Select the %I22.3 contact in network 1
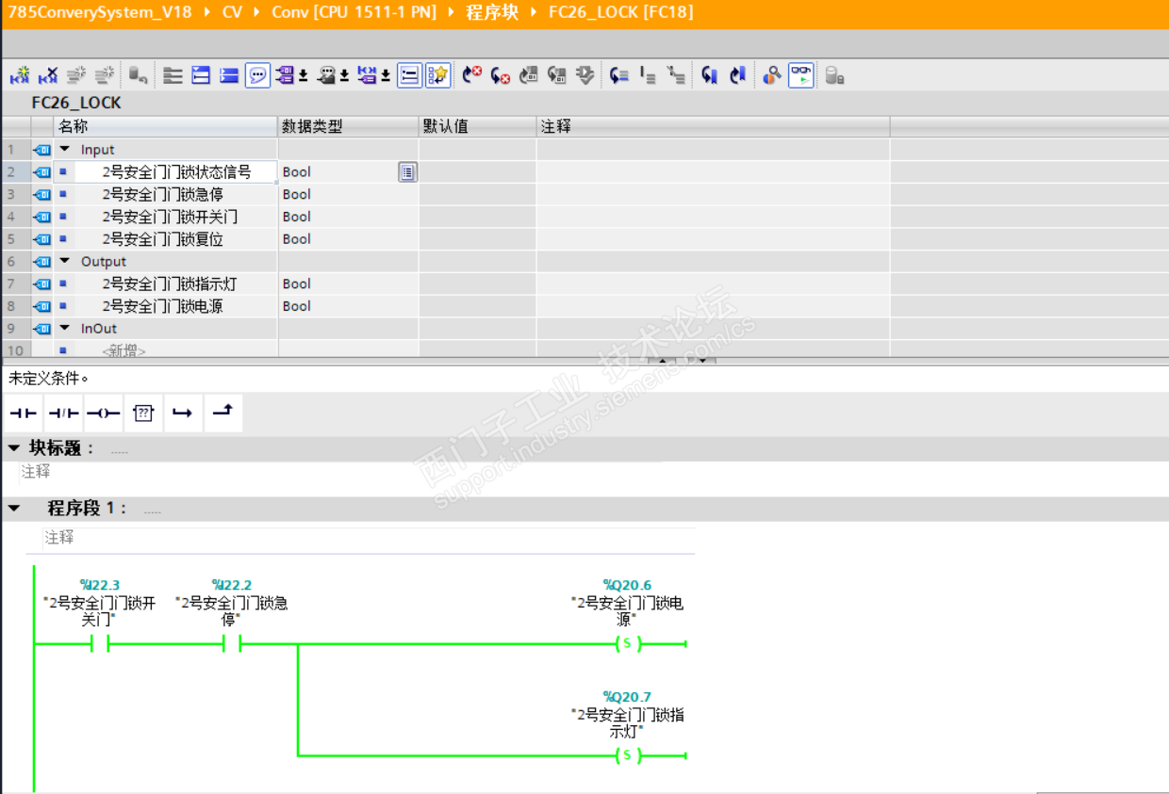1169x794 pixels. tap(100, 644)
